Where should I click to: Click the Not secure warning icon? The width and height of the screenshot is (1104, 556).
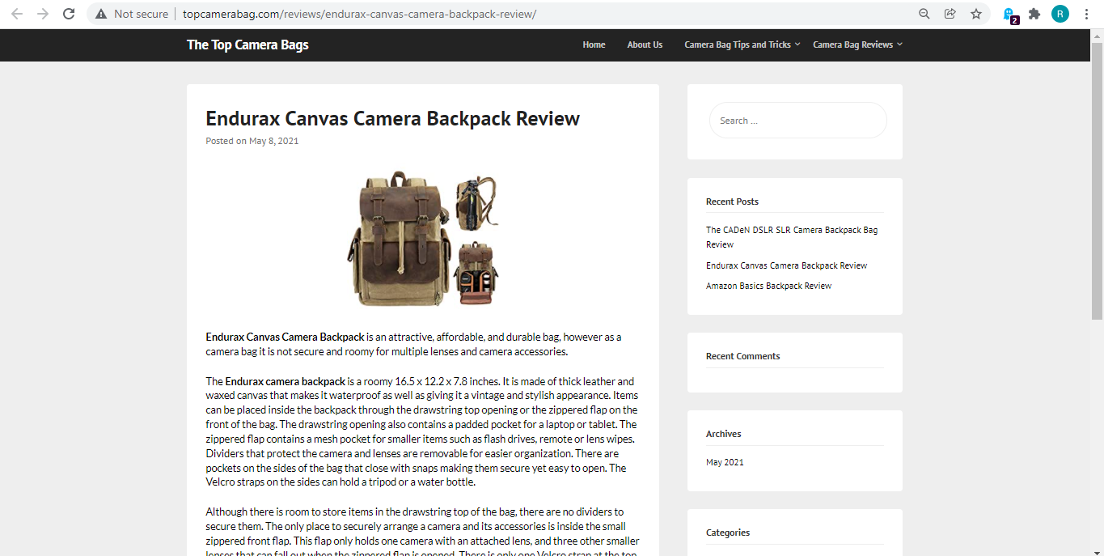point(101,14)
